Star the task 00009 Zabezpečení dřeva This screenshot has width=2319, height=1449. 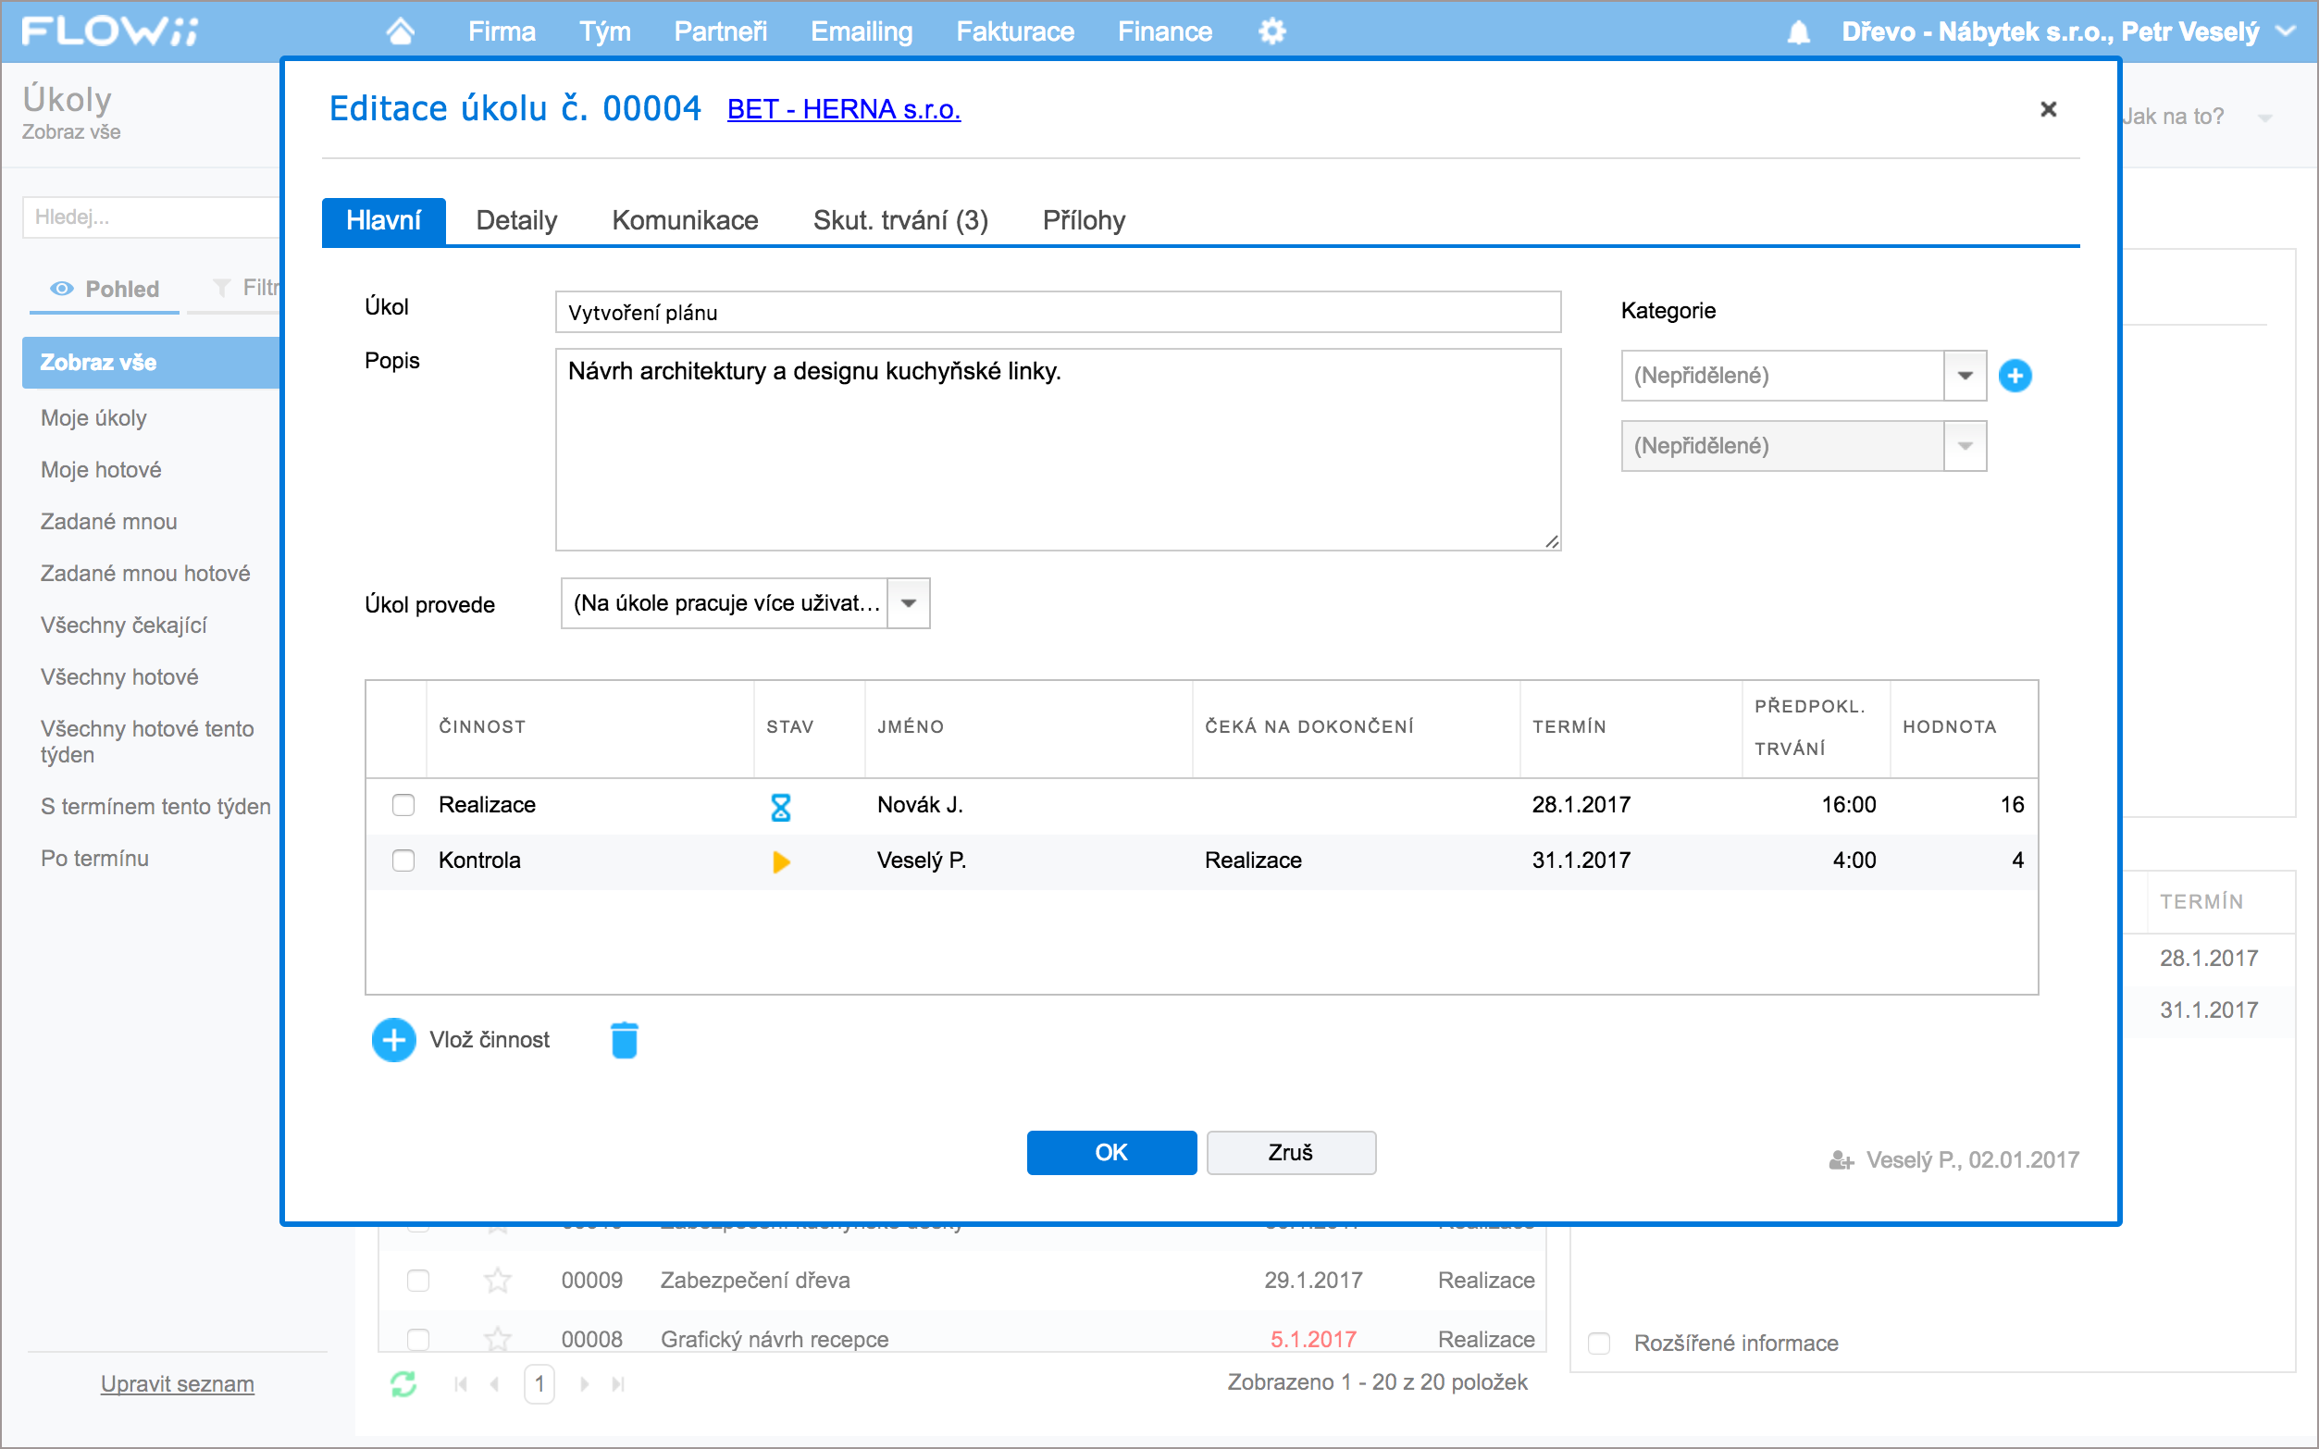(497, 1281)
